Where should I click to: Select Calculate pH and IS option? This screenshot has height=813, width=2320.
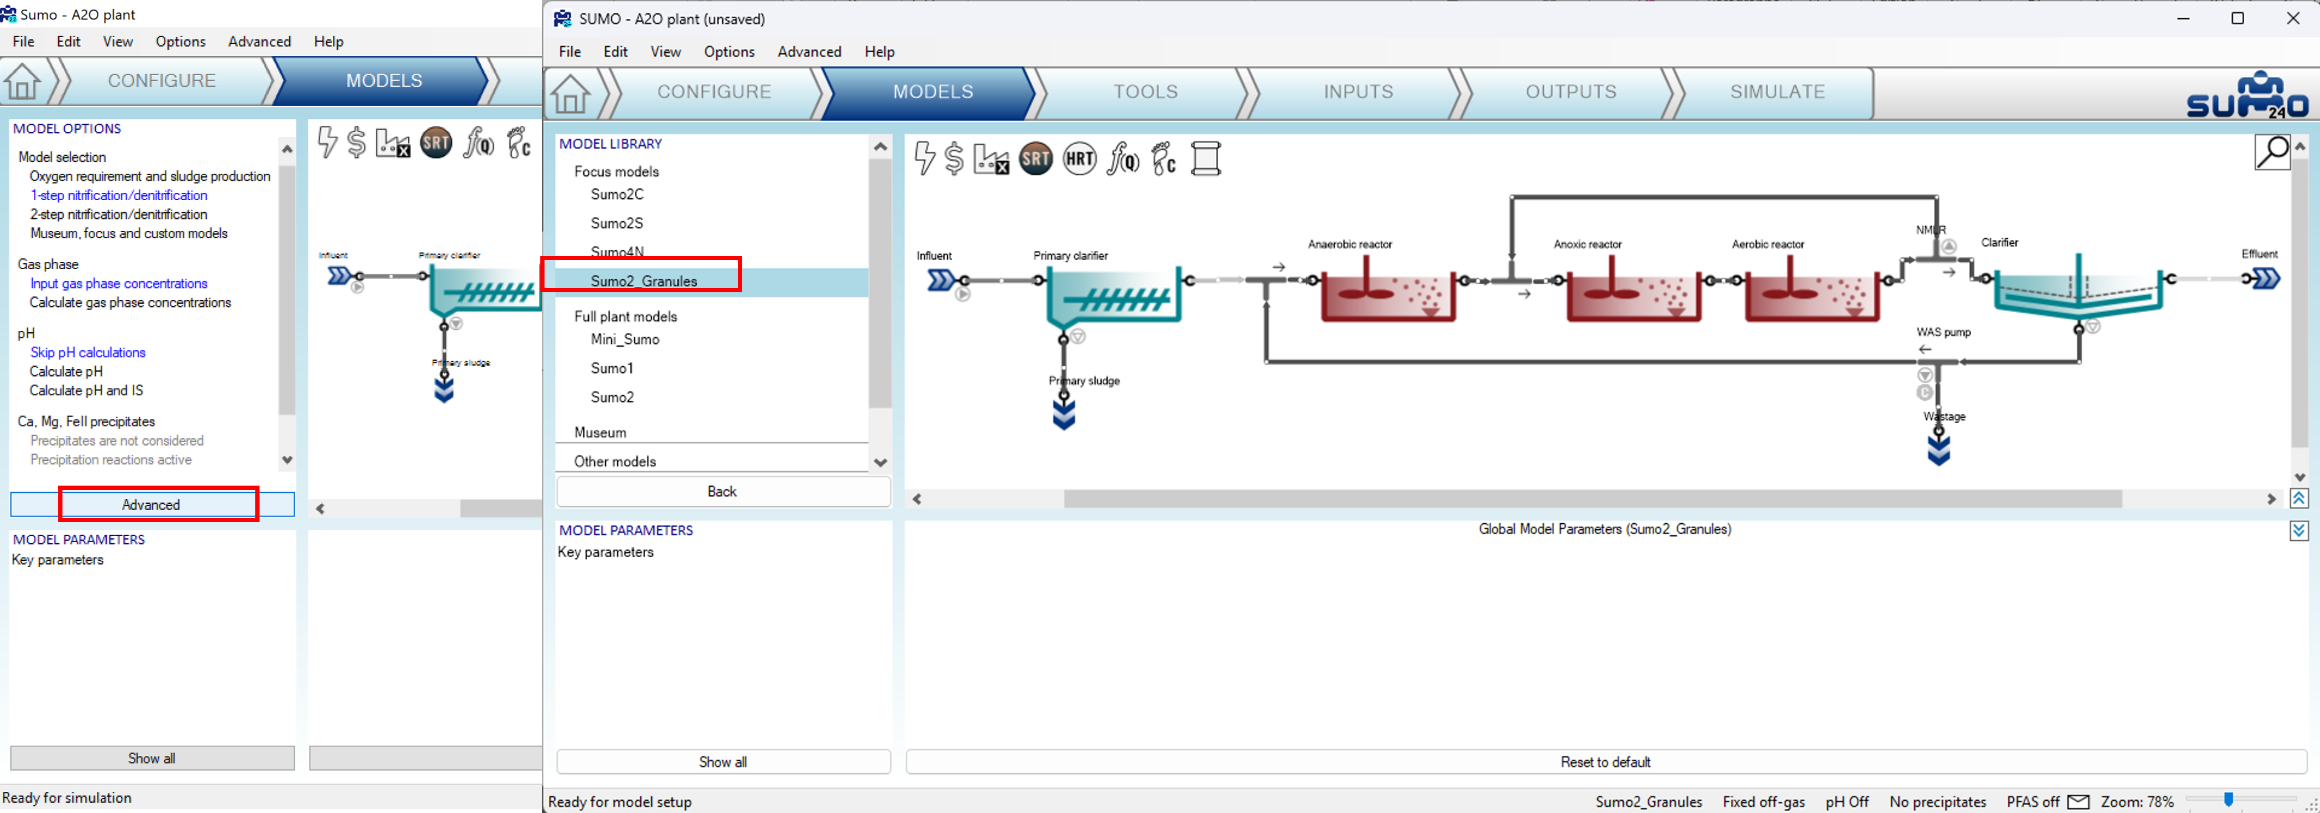[x=87, y=391]
